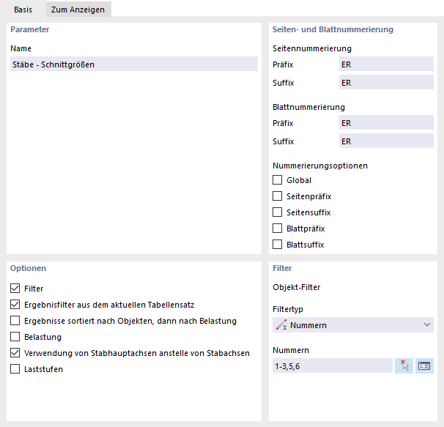Screen dimensions: 444x427
Task: Enable the Laststufen checkbox
Action: tap(15, 369)
